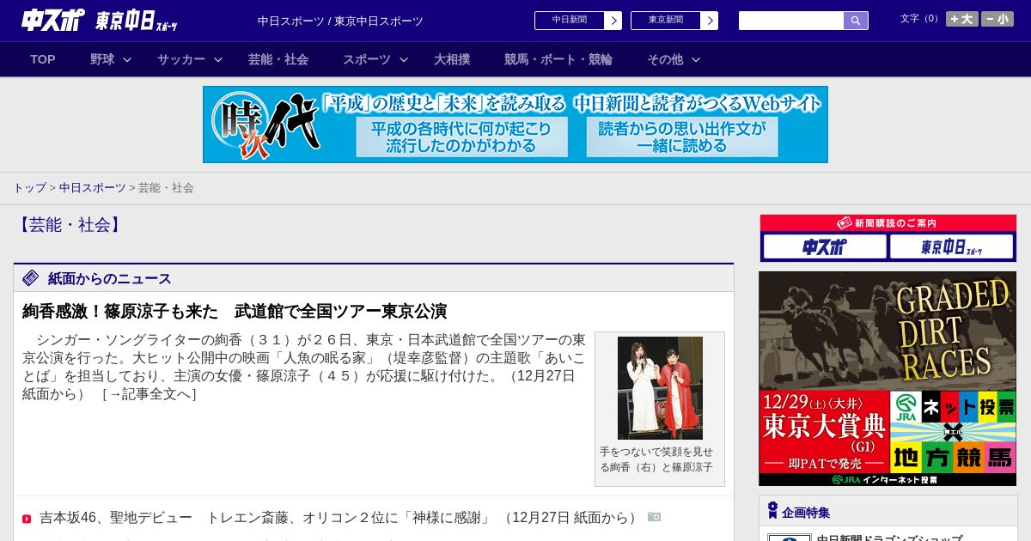This screenshot has width=1031, height=541.
Task: Click 中スポ subscription button in sidebar
Action: (825, 247)
